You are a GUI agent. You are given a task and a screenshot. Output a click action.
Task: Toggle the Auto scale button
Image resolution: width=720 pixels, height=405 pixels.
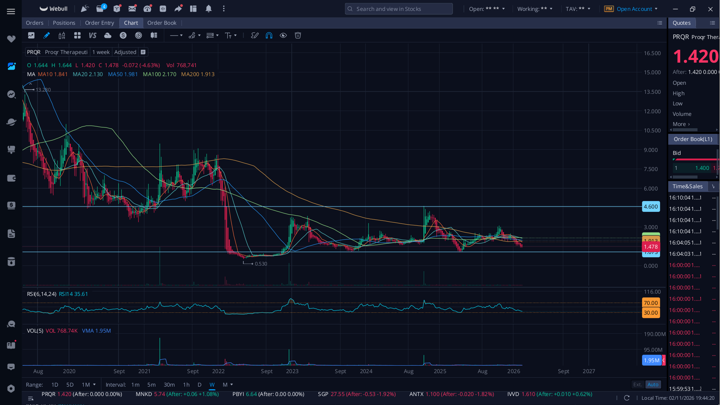pyautogui.click(x=653, y=384)
